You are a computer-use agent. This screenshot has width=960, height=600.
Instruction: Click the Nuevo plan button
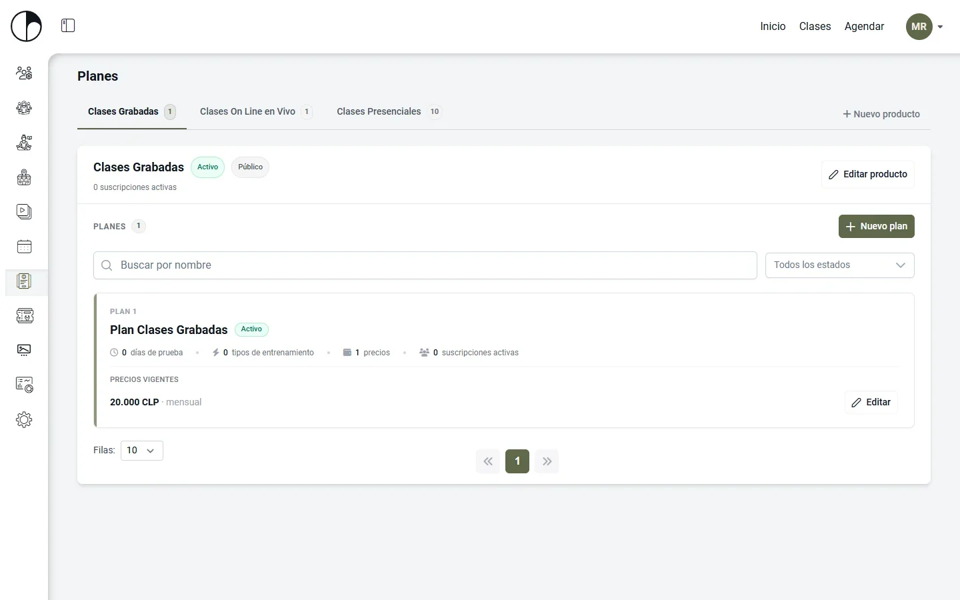(x=877, y=227)
